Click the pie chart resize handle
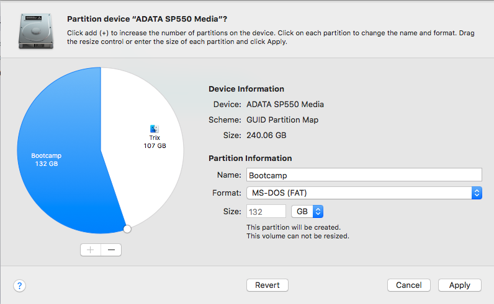 127,229
